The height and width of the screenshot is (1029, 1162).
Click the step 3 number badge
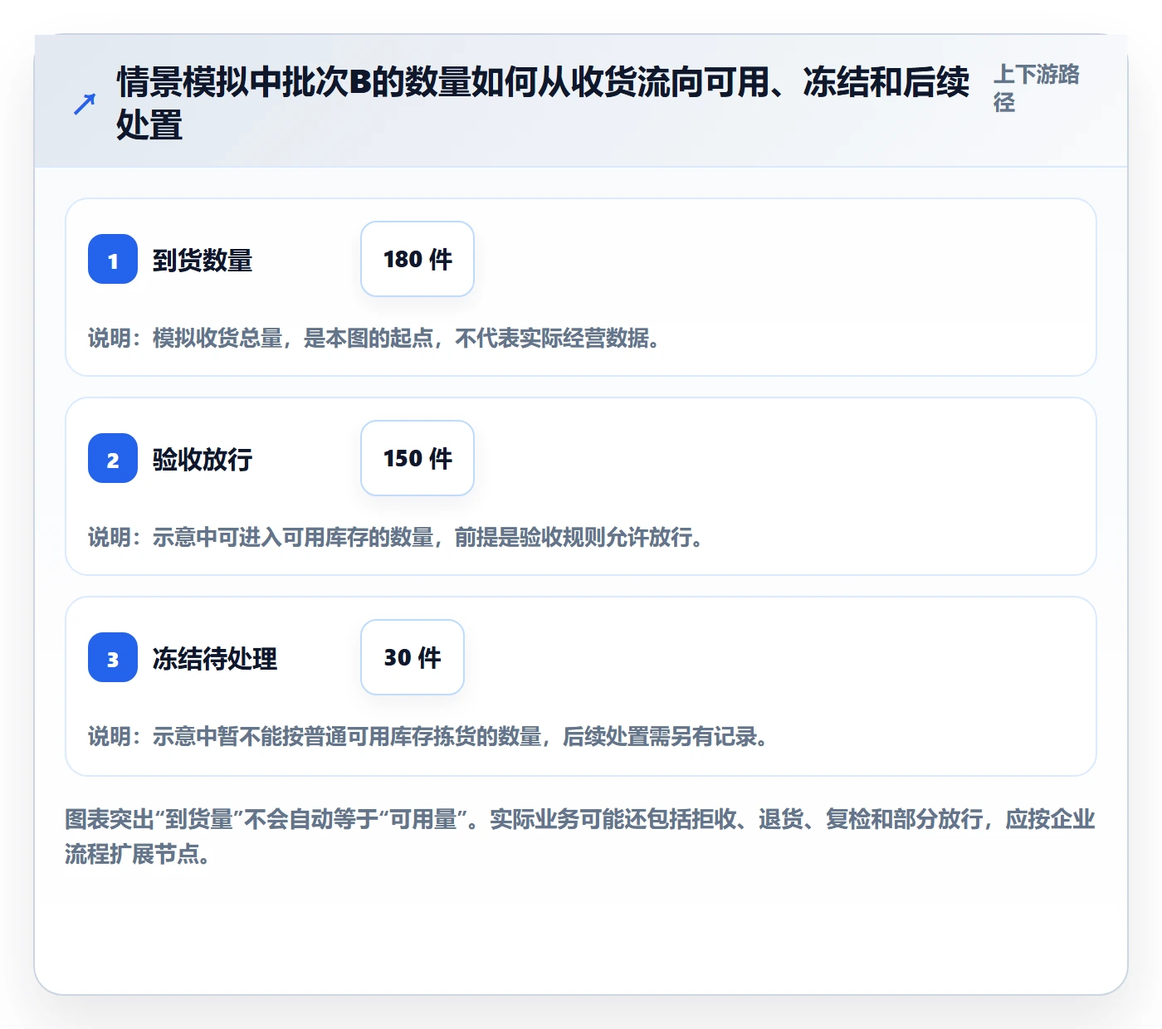tap(113, 657)
